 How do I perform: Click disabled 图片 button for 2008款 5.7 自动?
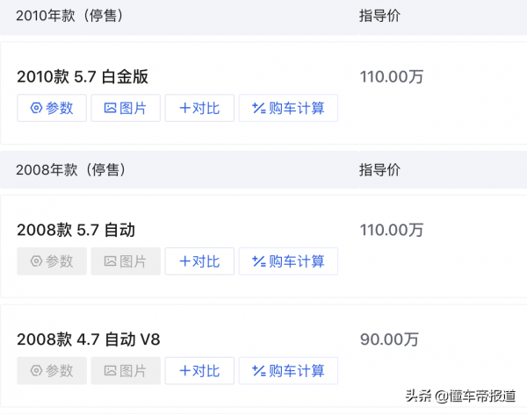point(126,261)
